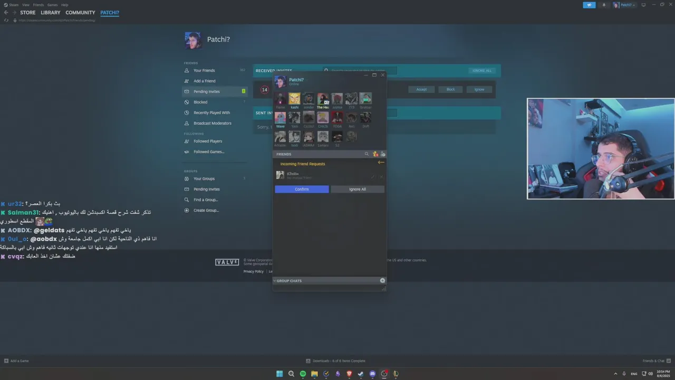The height and width of the screenshot is (380, 675).
Task: Decline friend request with X icon
Action: [x=381, y=176]
